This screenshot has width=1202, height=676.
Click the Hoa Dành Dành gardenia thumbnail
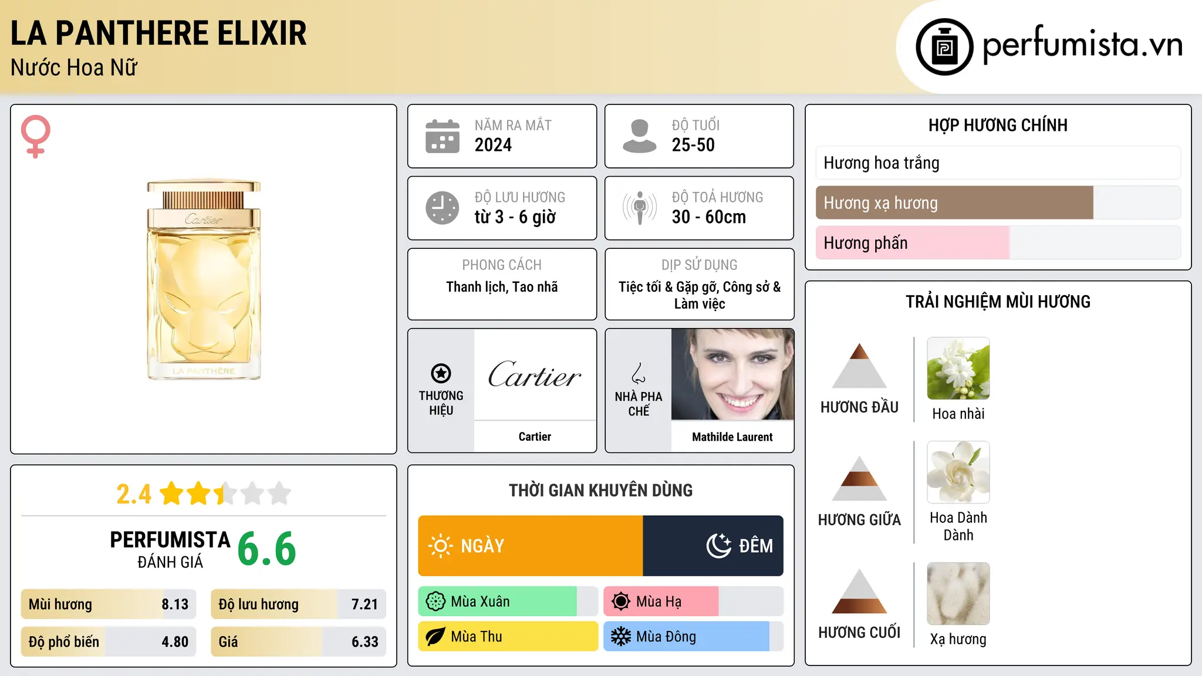point(958,472)
